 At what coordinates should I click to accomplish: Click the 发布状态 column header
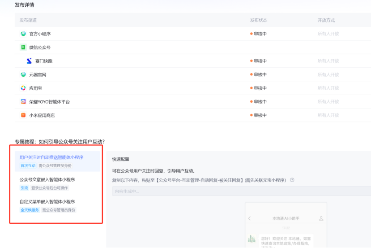click(x=259, y=20)
